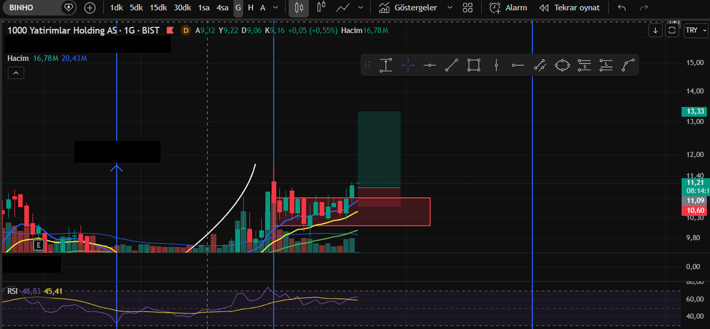The image size is (710, 329).
Task: Switch to the 4sa timeframe
Action: [222, 8]
